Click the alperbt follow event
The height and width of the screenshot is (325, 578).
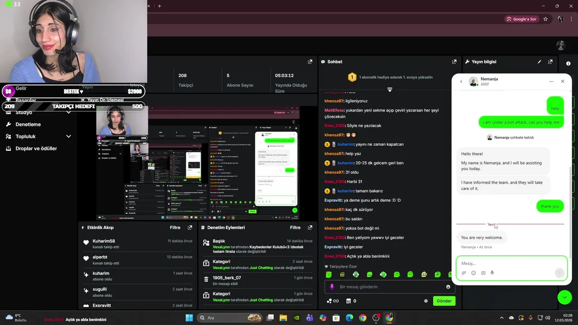click(x=138, y=260)
